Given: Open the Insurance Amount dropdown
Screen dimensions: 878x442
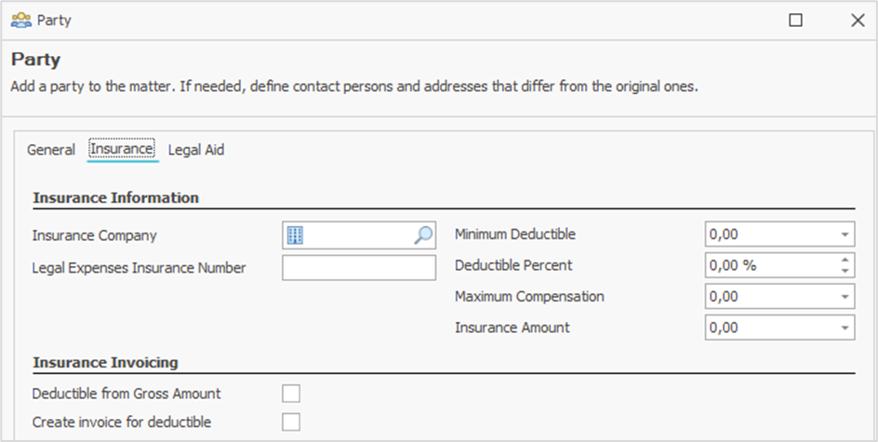Looking at the screenshot, I should tap(845, 328).
